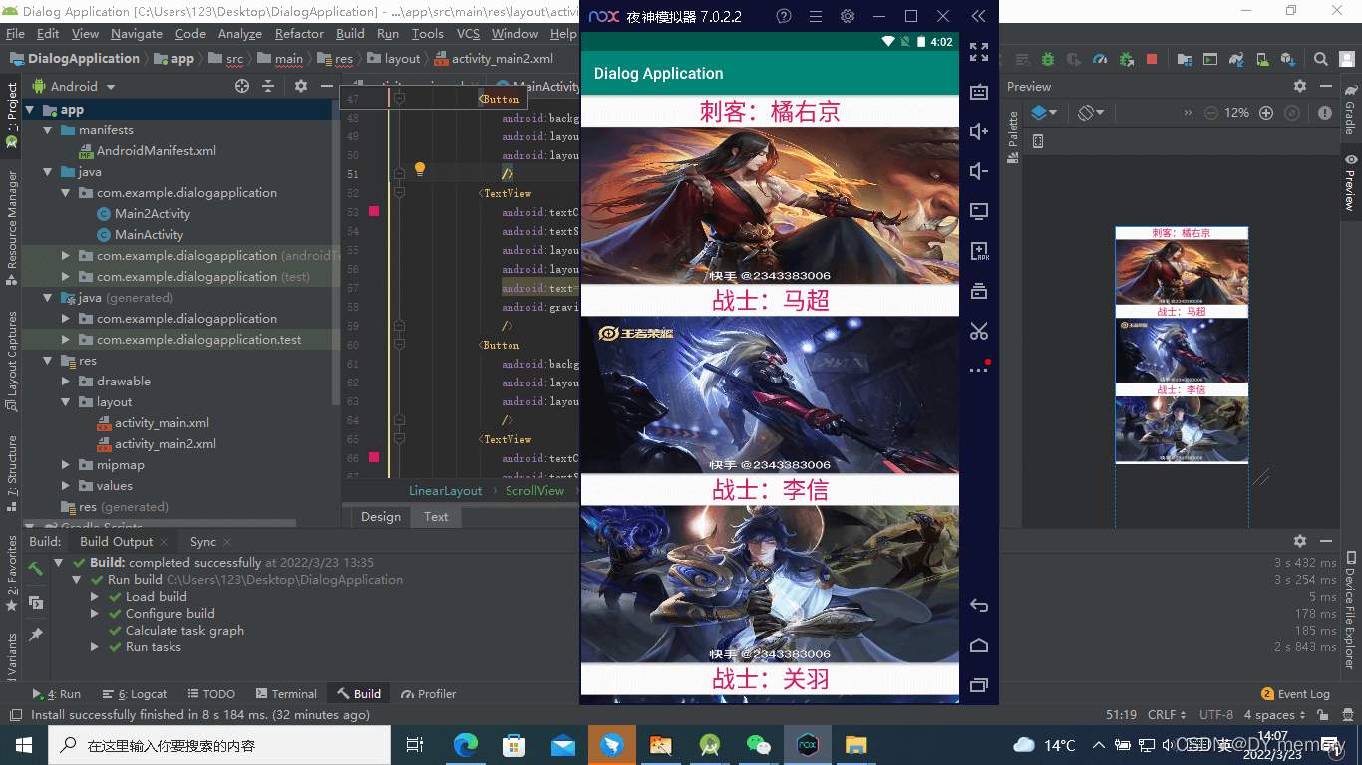Click yellow lightbulb intention icon in editor
Image resolution: width=1362 pixels, height=765 pixels.
[x=420, y=169]
